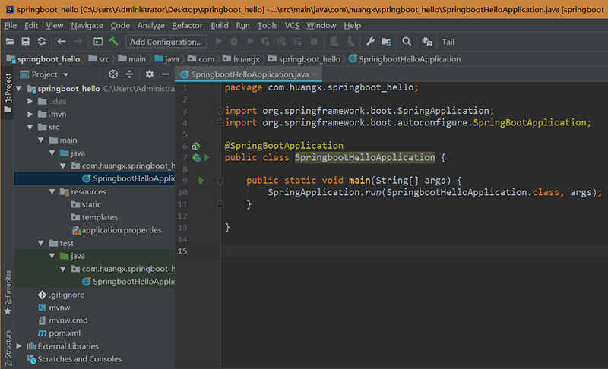
Task: Toggle the Z: Structure side tool window
Action: (x=8, y=347)
